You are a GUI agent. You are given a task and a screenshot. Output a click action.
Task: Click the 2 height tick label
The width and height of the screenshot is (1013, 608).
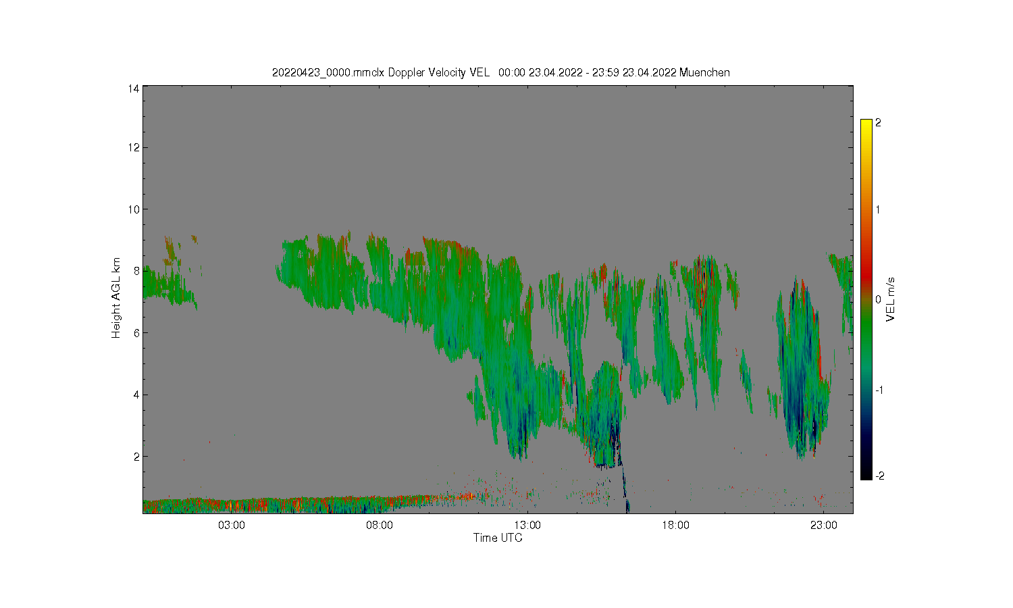[137, 457]
